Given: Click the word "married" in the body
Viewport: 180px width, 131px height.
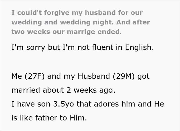Looking at the screenshot, I should (x=25, y=90).
